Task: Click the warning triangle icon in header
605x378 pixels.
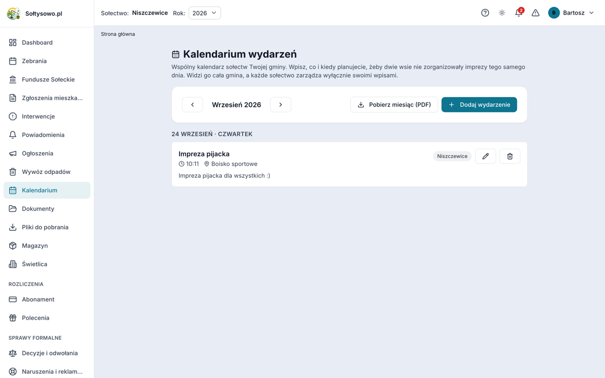Action: pyautogui.click(x=535, y=13)
